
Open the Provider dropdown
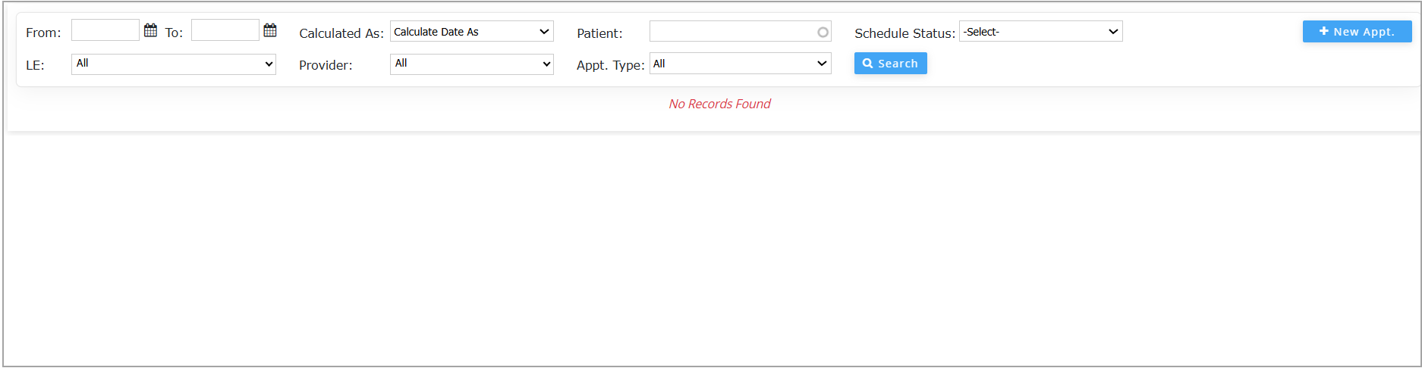point(471,64)
